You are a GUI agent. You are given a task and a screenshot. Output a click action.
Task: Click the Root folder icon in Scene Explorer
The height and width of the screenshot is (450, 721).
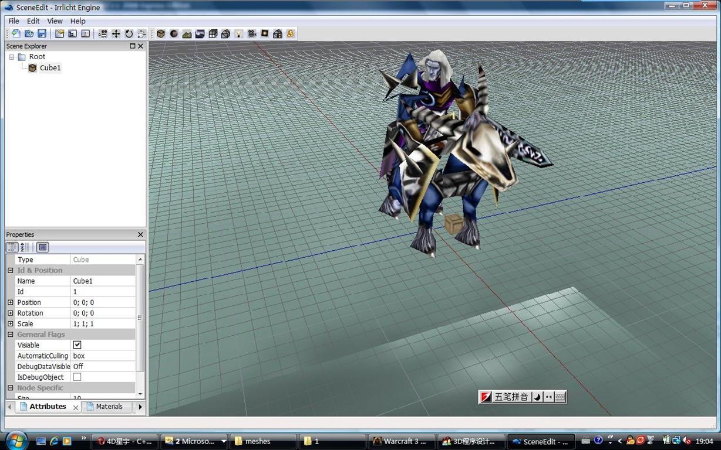22,57
